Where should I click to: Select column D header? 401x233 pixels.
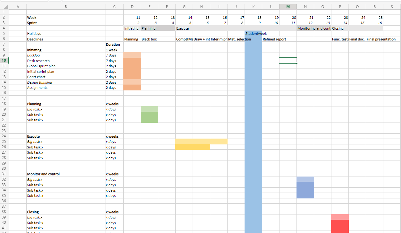coord(132,7)
